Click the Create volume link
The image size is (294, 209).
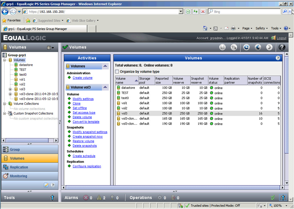83,78
